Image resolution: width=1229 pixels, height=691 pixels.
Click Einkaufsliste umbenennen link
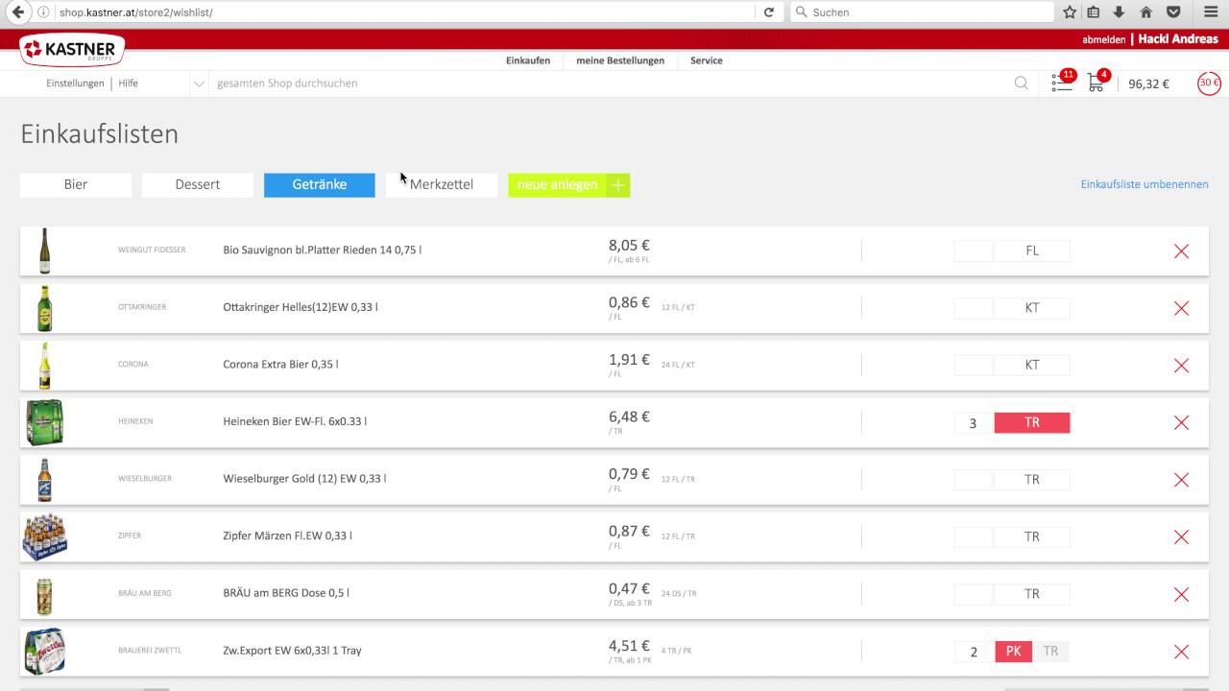[1145, 184]
